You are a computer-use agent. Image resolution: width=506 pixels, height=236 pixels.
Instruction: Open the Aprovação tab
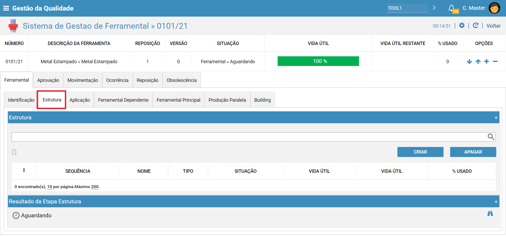(x=48, y=80)
